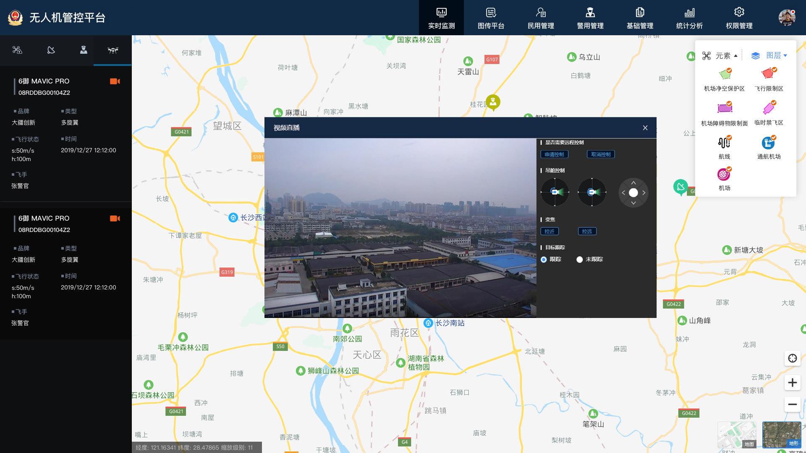Switch to 地形 satellite map thumbnail
Viewport: 806px width, 453px height.
781,435
